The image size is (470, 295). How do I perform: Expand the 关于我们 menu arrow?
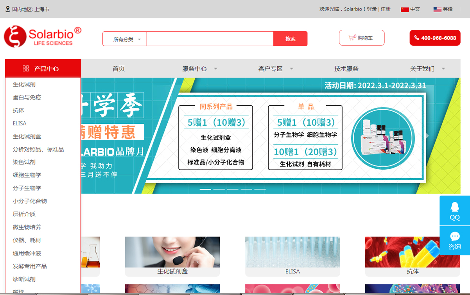[x=443, y=69]
